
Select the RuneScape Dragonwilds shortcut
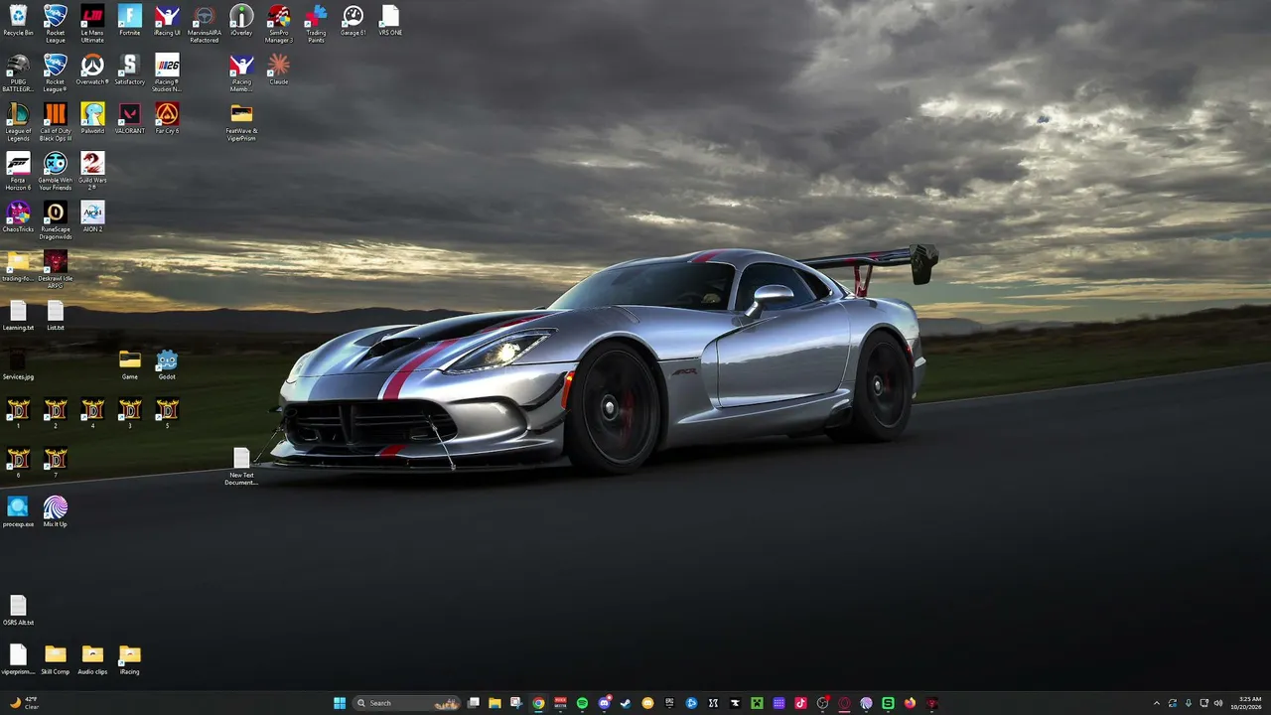tap(56, 220)
